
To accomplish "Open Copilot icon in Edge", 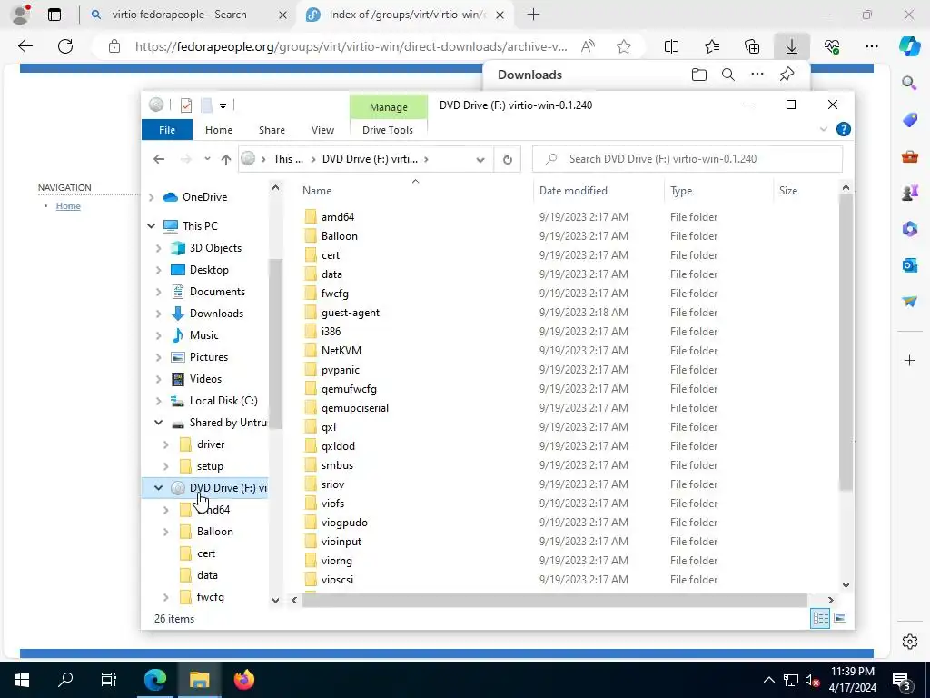I will pyautogui.click(x=909, y=46).
